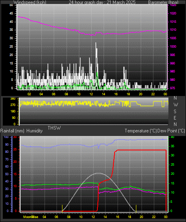
Task: Select the Dew Point (°C) legend label
Action: coord(171,131)
